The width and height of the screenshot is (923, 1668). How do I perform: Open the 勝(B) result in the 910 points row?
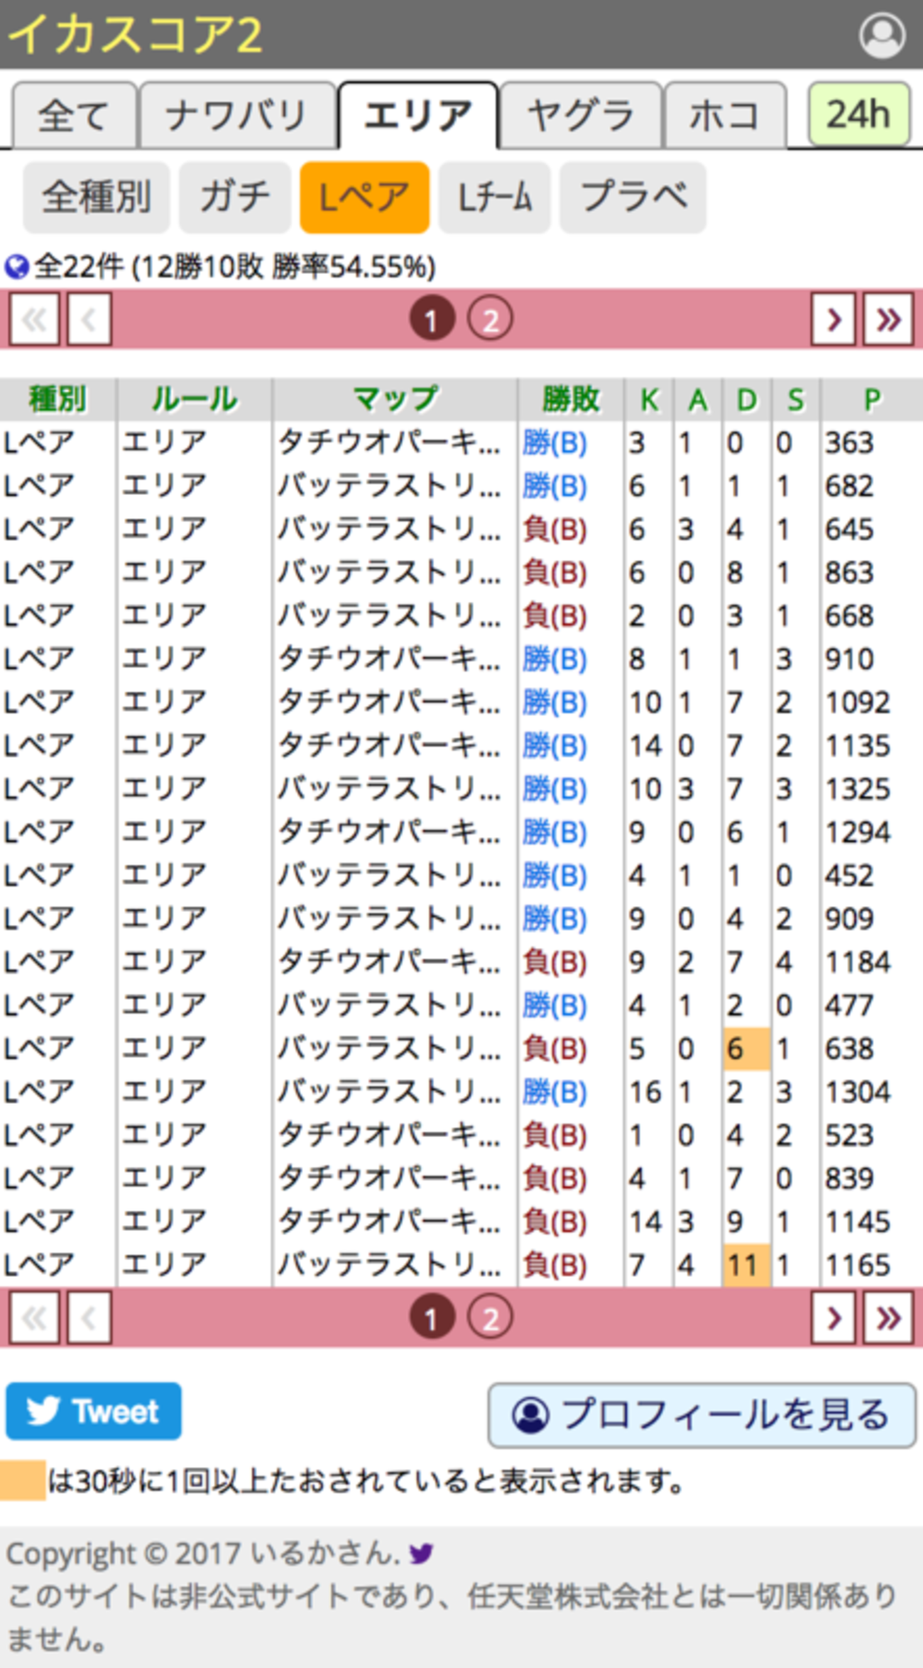point(555,660)
